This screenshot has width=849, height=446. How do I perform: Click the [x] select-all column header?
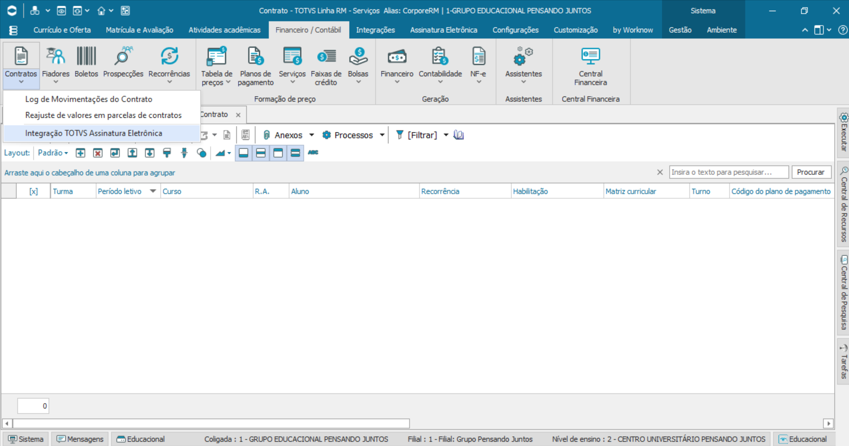coord(33,191)
